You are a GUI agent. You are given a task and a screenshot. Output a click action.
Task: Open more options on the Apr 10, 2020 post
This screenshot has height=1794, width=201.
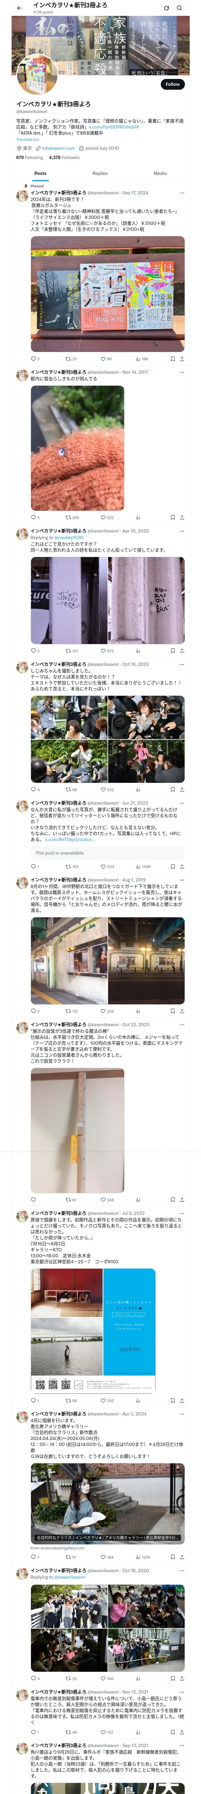pos(182,531)
